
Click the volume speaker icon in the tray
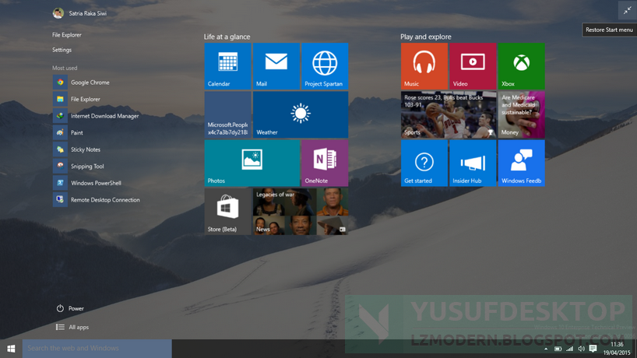[582, 349]
